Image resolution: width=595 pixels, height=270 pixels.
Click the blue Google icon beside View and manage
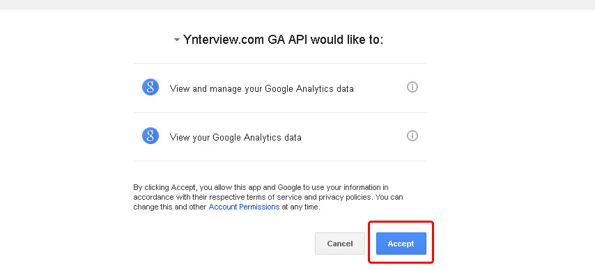click(x=150, y=87)
